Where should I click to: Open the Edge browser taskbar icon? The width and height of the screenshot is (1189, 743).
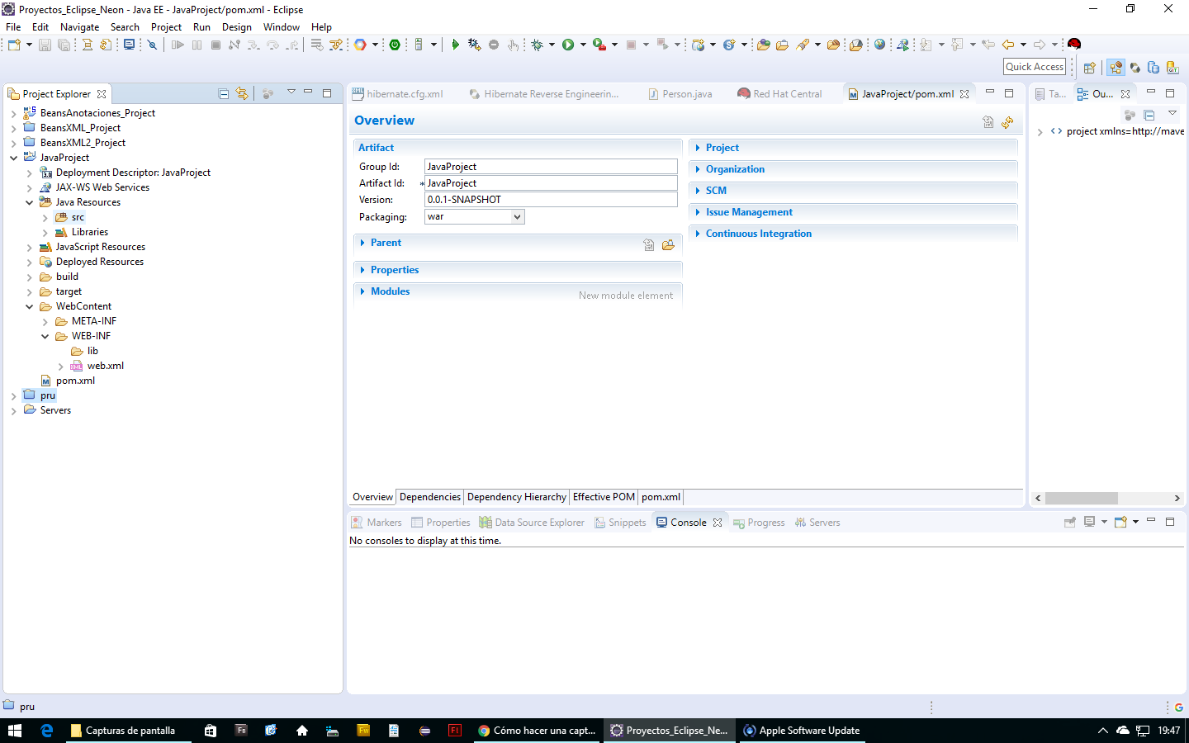47,731
